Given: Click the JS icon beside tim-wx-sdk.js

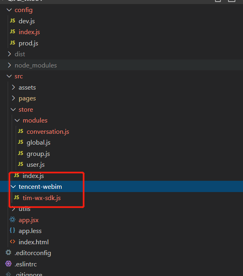Looking at the screenshot, I should [x=16, y=198].
